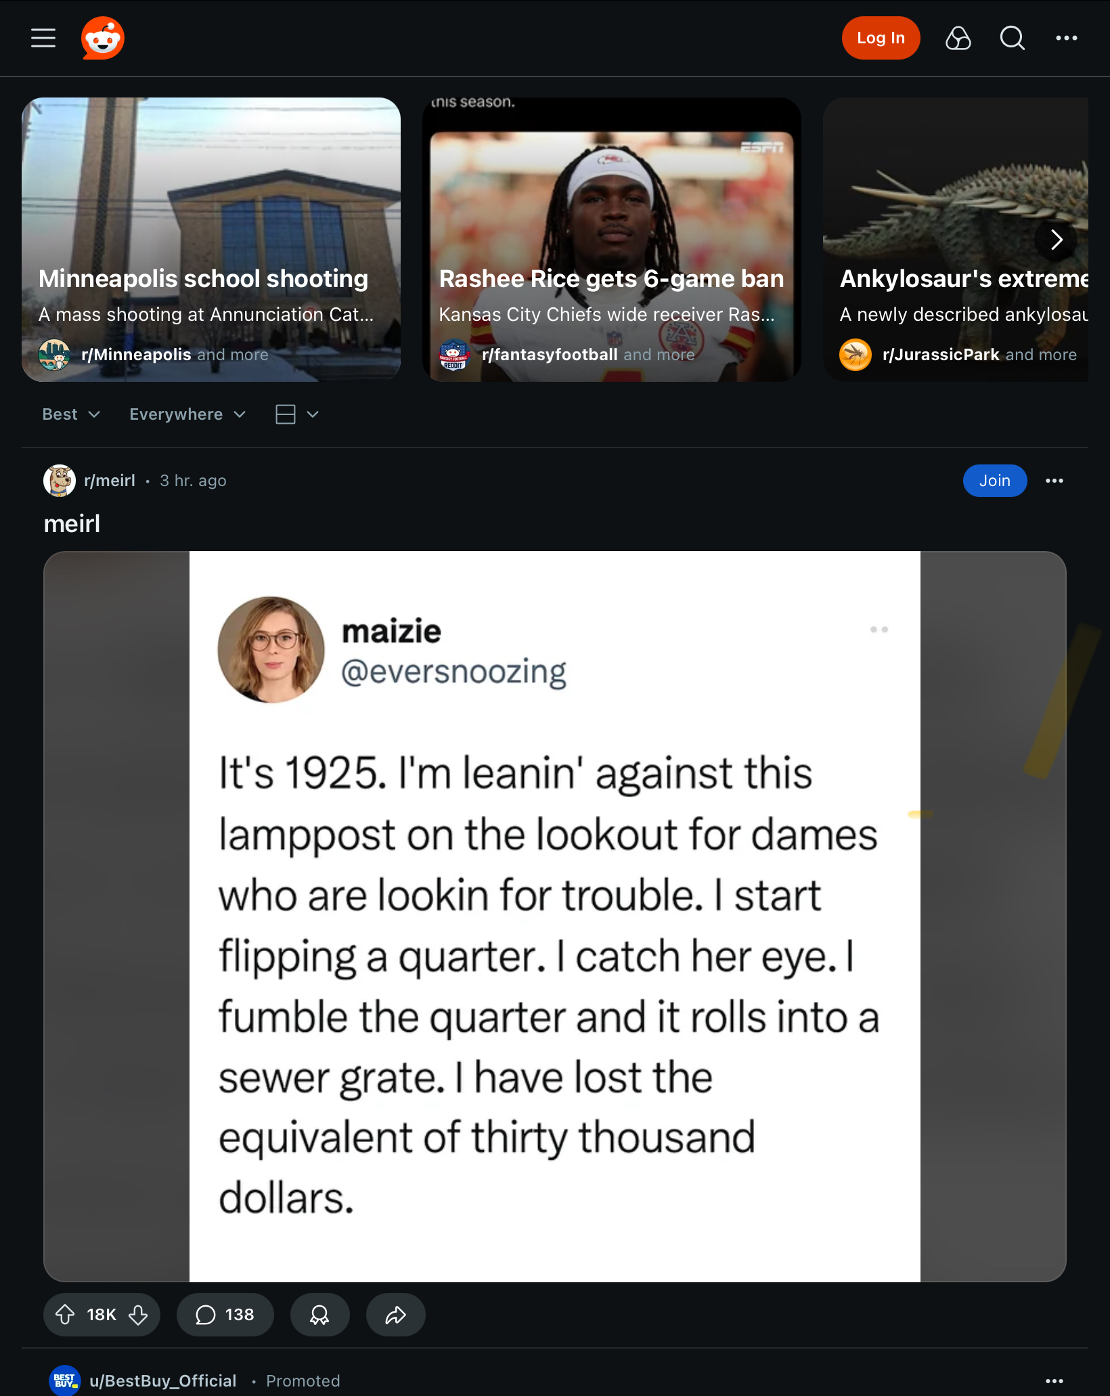1110x1396 pixels.
Task: Click the Reddit Answers icon in header
Action: [958, 38]
